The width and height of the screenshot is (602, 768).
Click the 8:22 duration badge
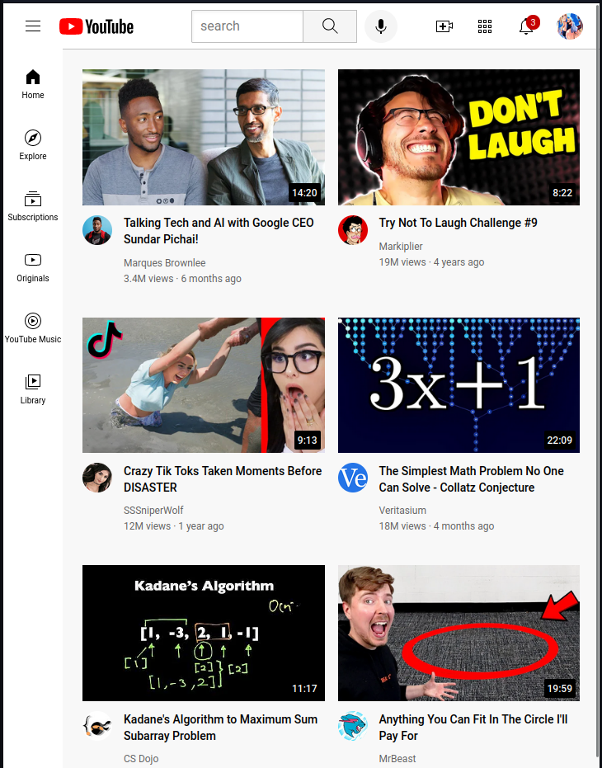(x=562, y=192)
